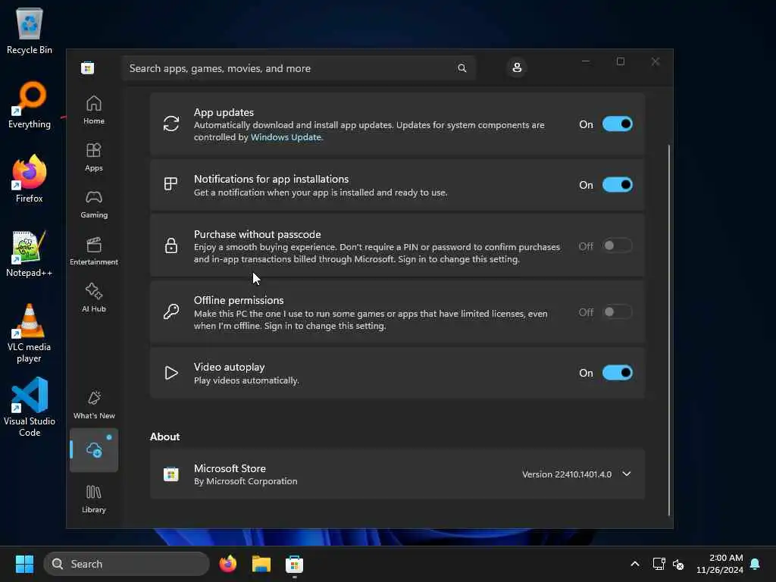The image size is (776, 582).
Task: Turn off Video autoplay toggle
Action: (x=617, y=373)
